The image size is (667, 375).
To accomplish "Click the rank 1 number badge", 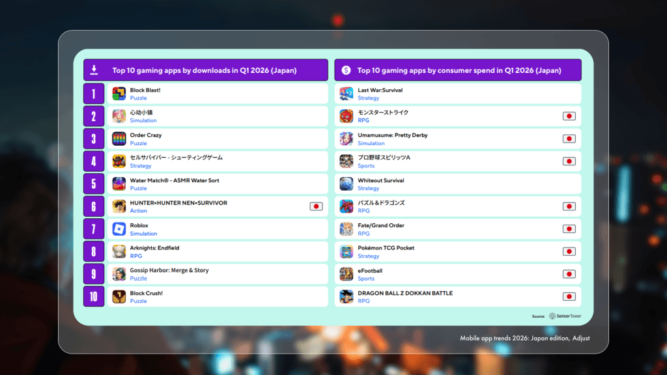I will coord(94,94).
